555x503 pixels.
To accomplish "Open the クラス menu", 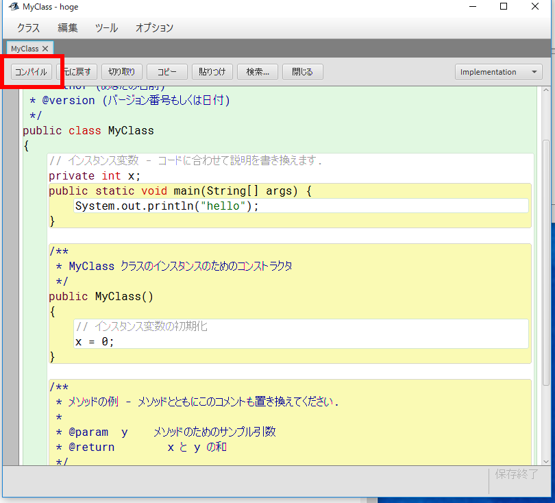I will coord(28,27).
